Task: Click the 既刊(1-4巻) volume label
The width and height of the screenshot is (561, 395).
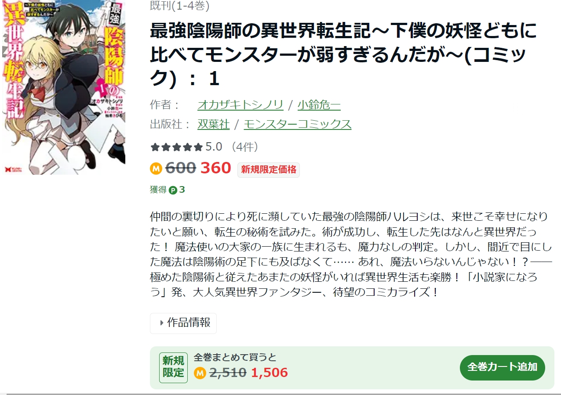Action: (x=180, y=6)
